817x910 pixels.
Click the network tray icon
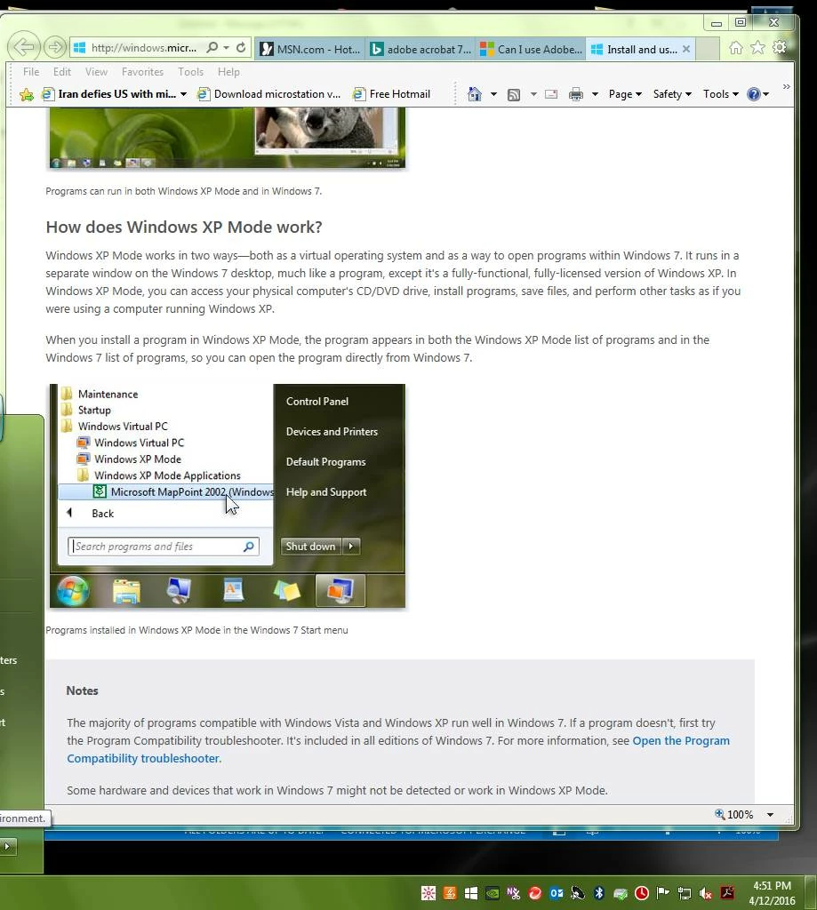coord(685,893)
